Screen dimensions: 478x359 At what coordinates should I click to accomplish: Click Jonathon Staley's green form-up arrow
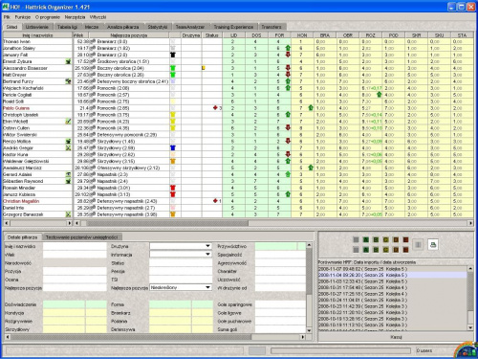288,48
